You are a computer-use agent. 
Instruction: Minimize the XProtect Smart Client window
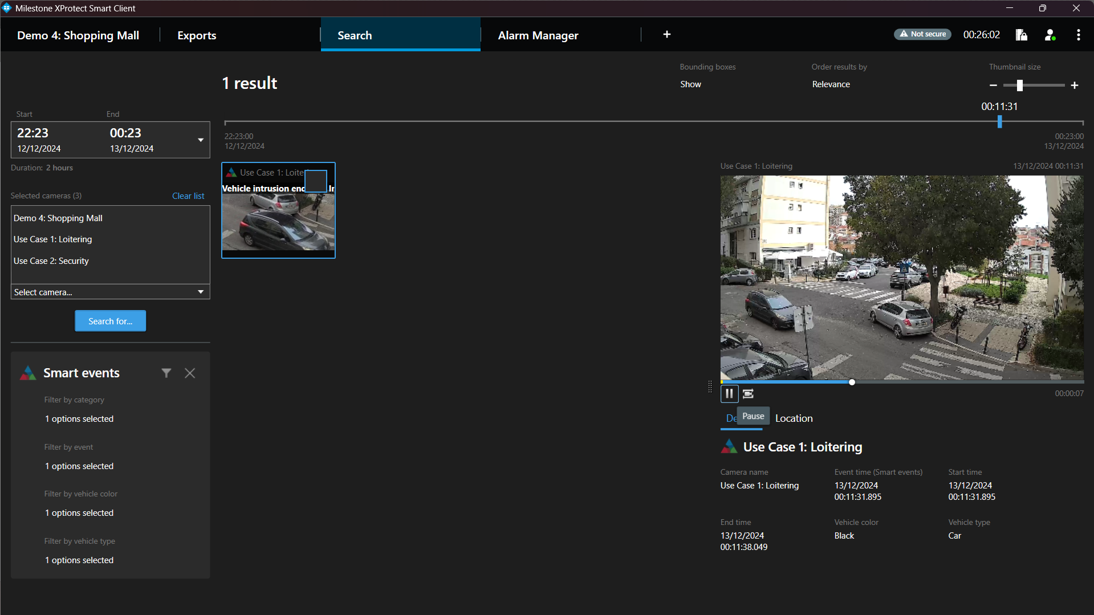coord(1009,8)
